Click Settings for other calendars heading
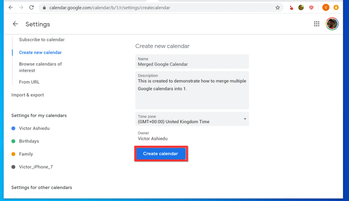This screenshot has height=201, width=349. point(41,188)
